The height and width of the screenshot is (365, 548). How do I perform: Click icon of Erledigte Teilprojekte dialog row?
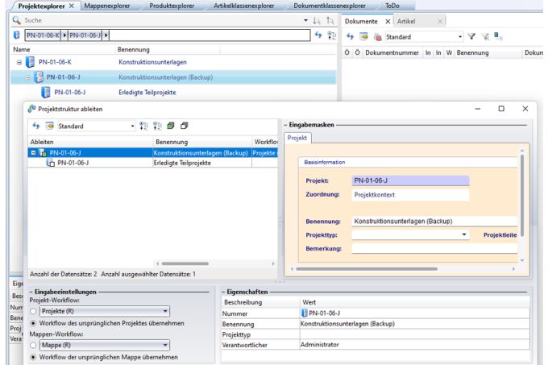pyautogui.click(x=51, y=163)
